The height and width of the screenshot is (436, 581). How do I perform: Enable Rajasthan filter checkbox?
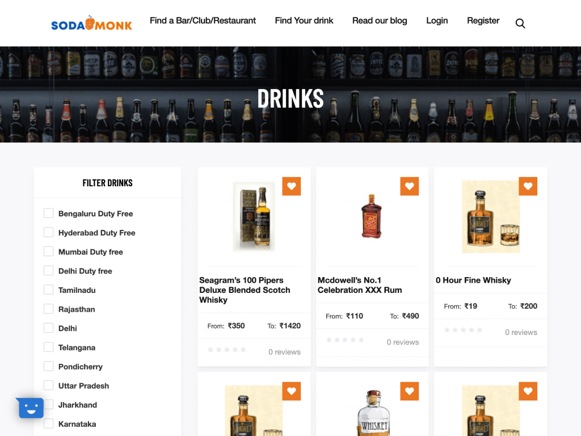[x=49, y=309]
